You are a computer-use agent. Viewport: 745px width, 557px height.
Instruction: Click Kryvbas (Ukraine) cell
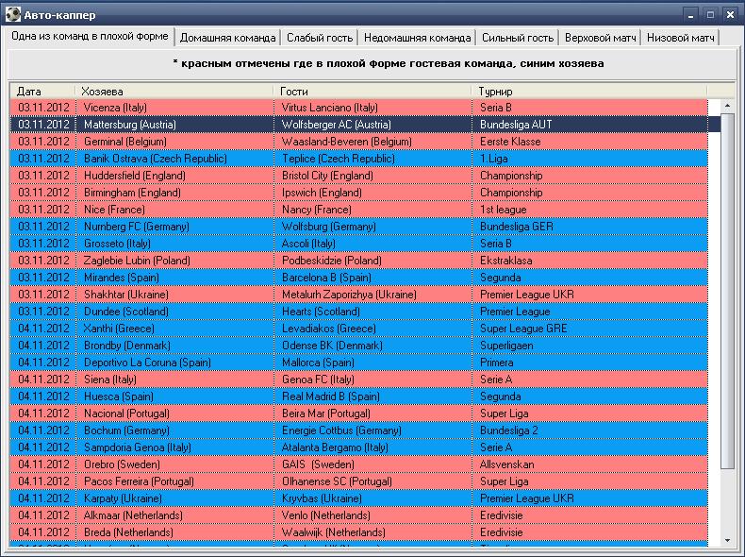click(x=373, y=498)
